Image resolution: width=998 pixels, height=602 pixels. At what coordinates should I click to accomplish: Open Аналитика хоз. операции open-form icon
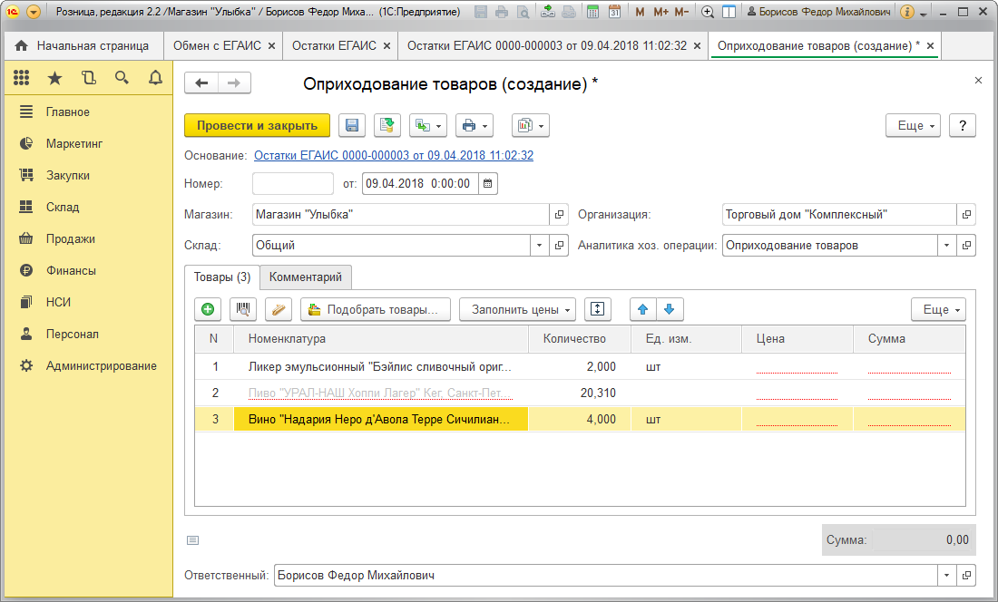click(966, 246)
